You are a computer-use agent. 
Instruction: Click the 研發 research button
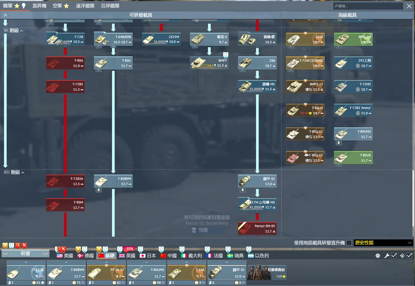pyautogui.click(x=25, y=253)
